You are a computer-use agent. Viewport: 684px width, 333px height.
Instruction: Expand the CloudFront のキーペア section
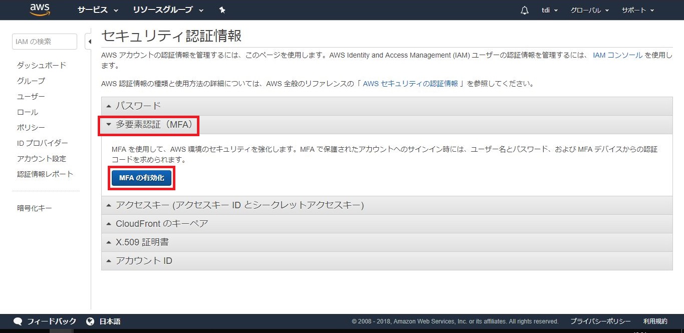pos(162,223)
